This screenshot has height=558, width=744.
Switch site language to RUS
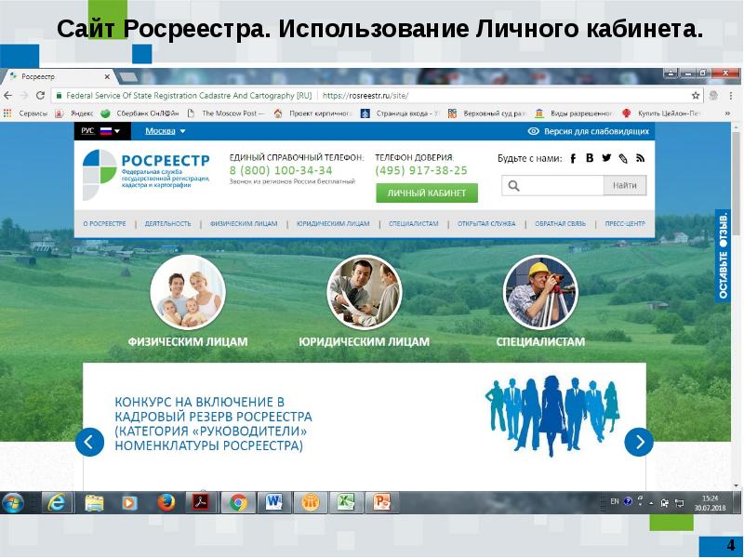[x=88, y=129]
